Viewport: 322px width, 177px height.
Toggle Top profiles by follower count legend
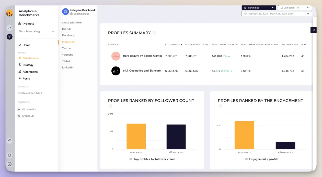152,159
